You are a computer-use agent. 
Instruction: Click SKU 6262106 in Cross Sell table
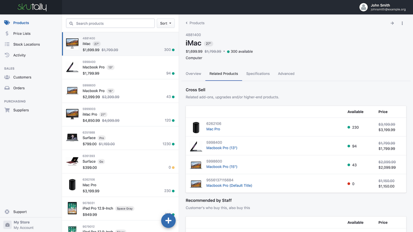tap(214, 124)
